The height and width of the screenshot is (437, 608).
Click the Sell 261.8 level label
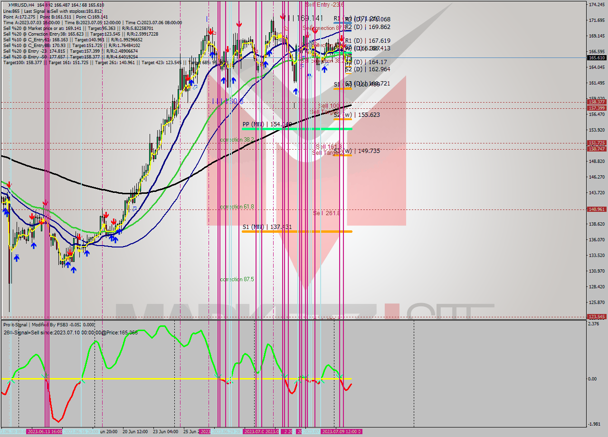[x=326, y=213]
